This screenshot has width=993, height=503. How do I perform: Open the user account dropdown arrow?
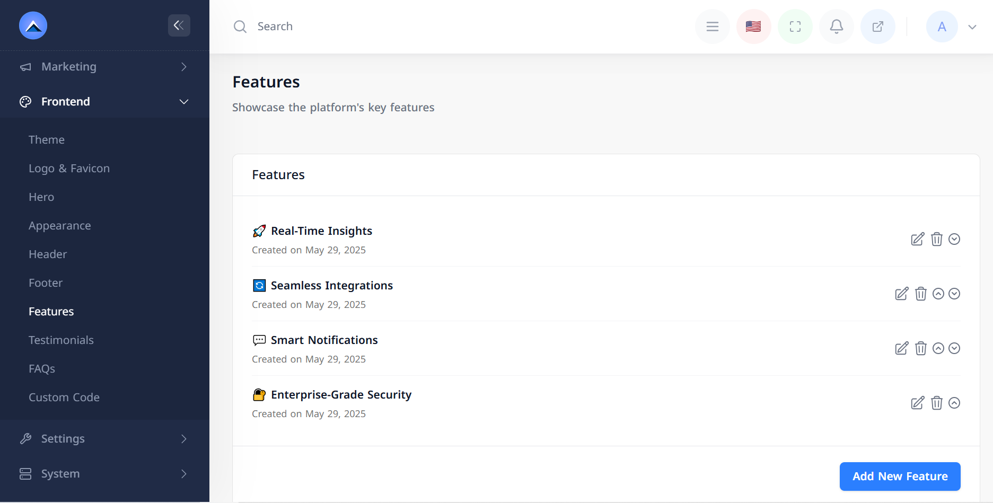click(x=972, y=27)
